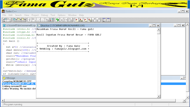Screen dimensions: 190x107
Task: Click the 'Compiling NONAME01.CPP:' message line
Action: tap(17, 81)
